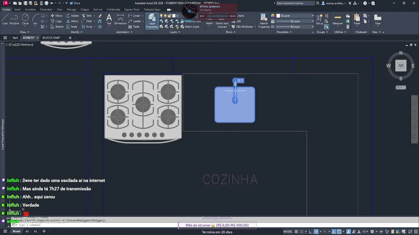Select the Leader tool

coord(135,21)
